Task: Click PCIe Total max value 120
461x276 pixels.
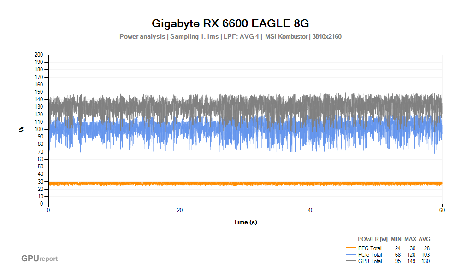Action: click(x=411, y=254)
